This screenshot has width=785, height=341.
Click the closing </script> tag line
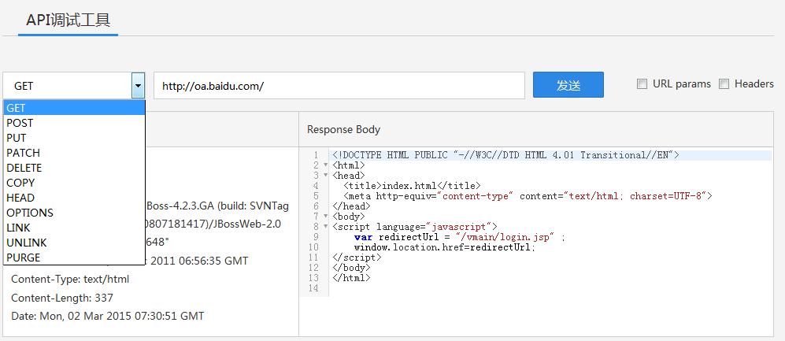tap(357, 258)
